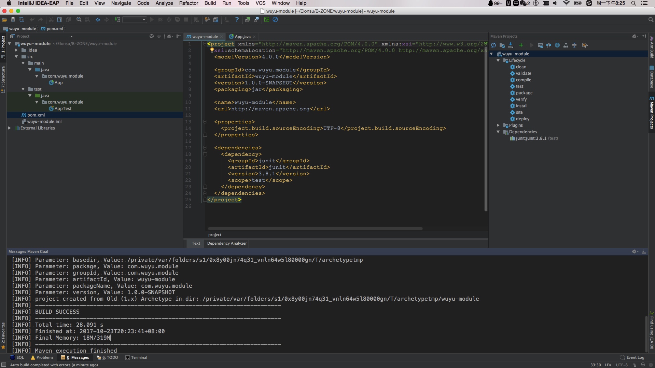Toggle the Database side tool window

[x=652, y=77]
